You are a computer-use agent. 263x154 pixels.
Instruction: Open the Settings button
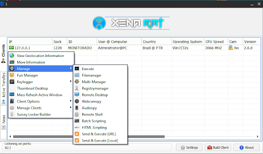click(x=189, y=147)
